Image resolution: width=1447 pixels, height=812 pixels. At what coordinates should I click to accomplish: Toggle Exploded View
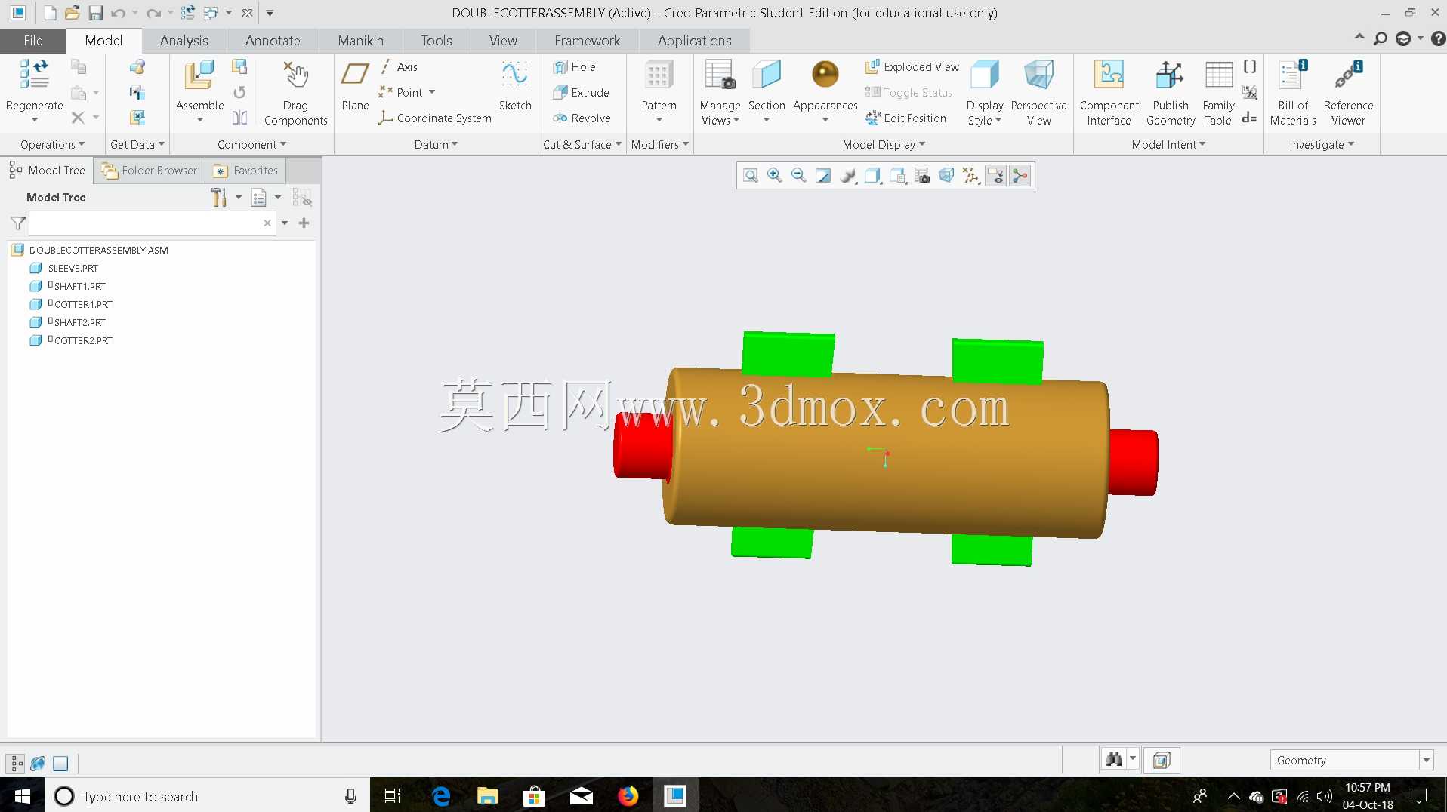coord(912,67)
